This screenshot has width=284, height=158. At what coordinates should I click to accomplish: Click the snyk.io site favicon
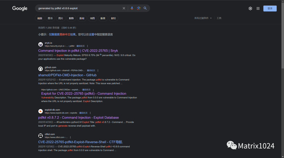click(40, 44)
